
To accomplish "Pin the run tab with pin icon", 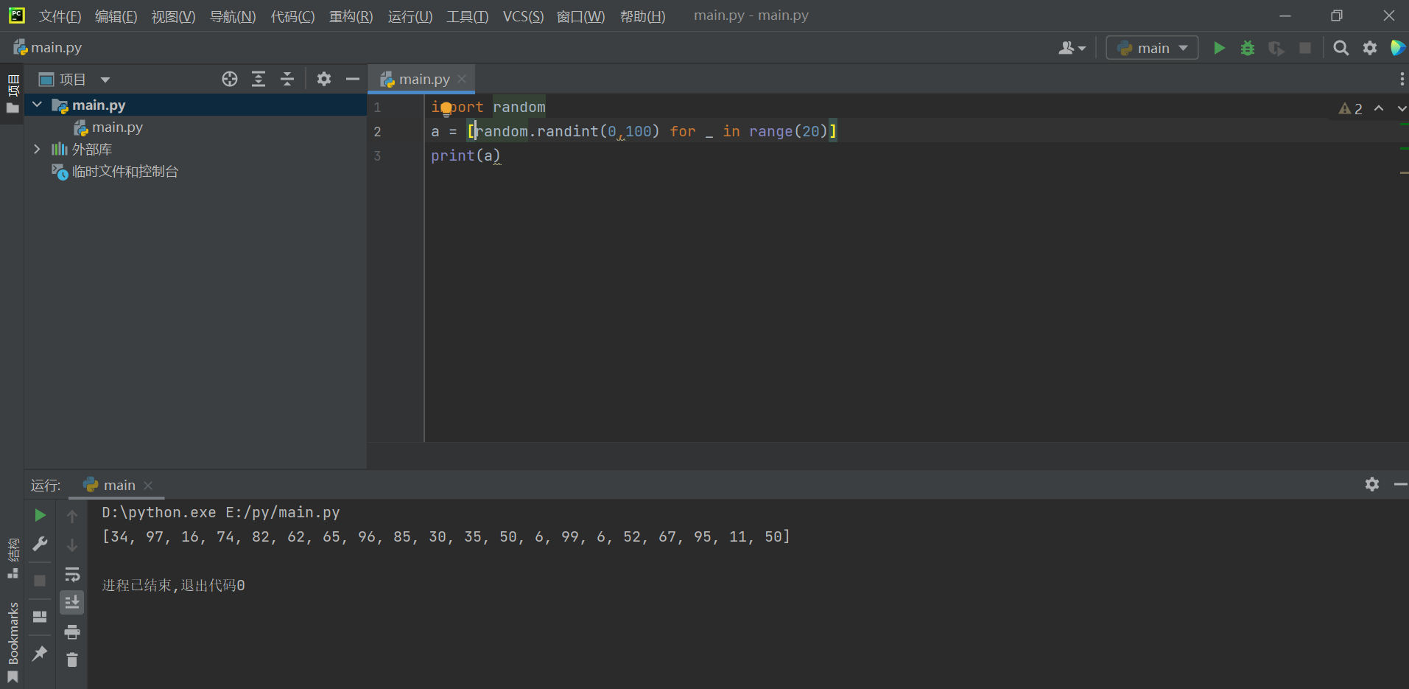I will tap(41, 653).
